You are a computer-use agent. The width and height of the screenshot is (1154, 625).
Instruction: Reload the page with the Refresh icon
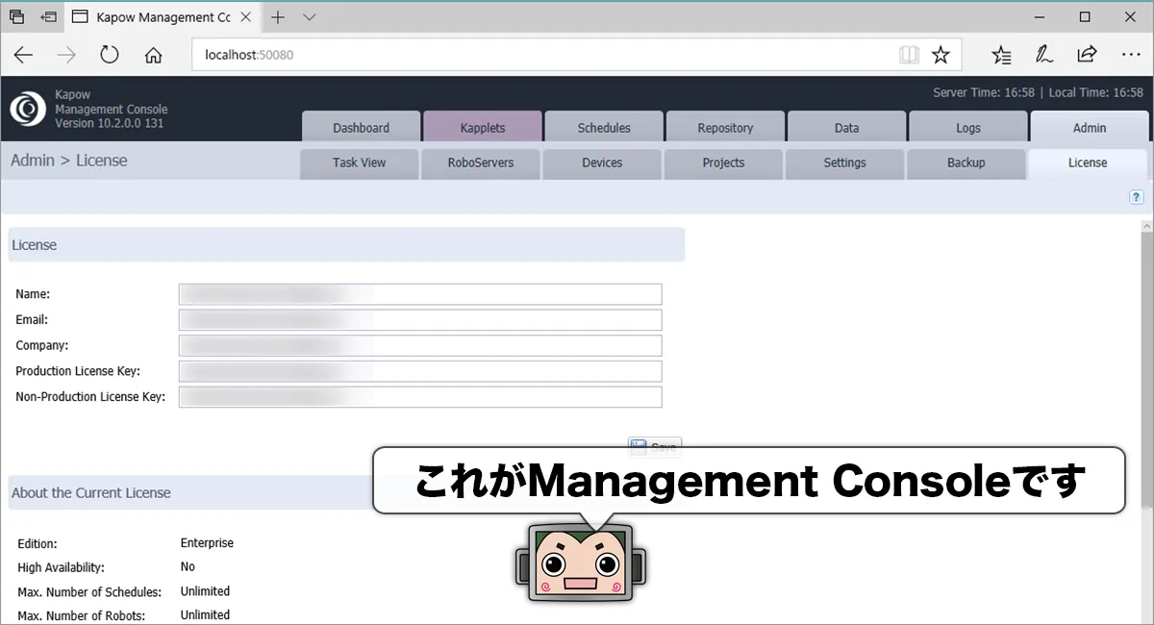[110, 55]
